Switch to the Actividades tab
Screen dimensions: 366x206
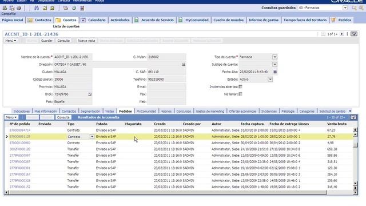(x=120, y=20)
